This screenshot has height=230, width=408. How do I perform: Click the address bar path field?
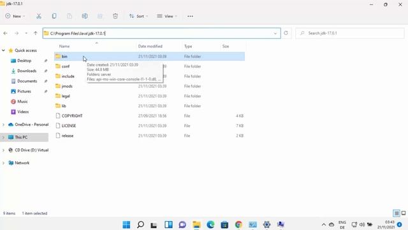coord(161,33)
